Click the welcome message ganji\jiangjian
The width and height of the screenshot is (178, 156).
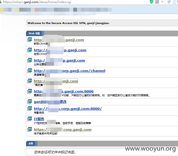[69, 23]
